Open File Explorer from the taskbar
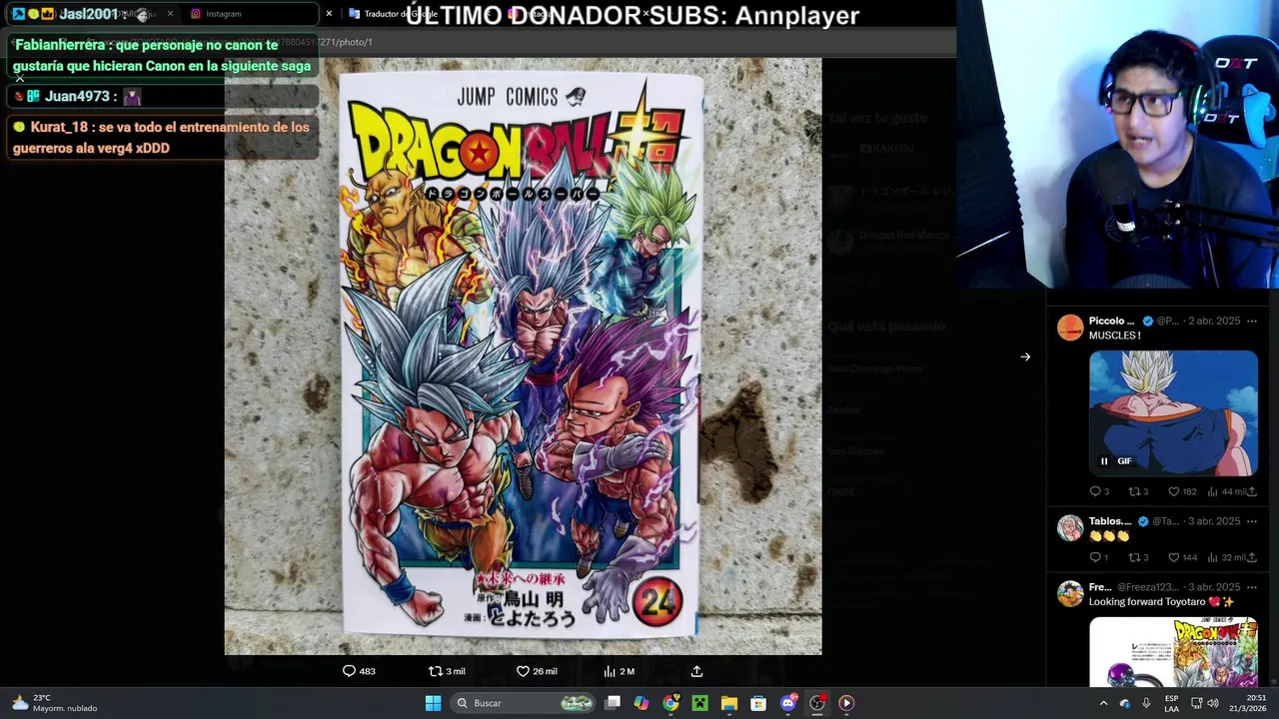 pos(729,703)
